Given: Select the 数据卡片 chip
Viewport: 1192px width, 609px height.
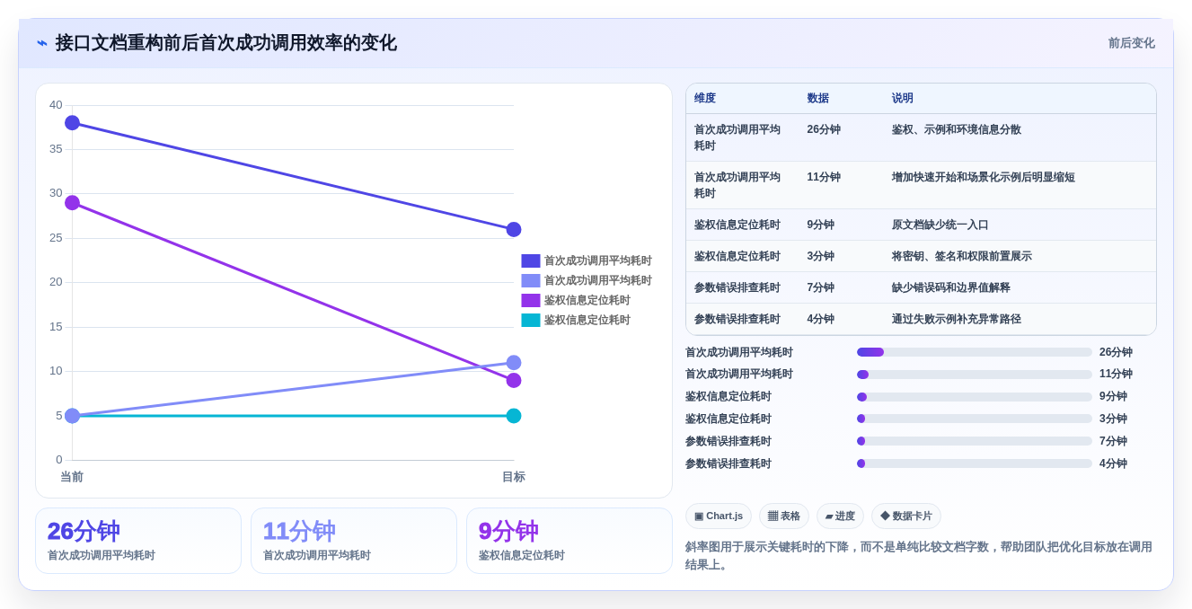Looking at the screenshot, I should (906, 516).
